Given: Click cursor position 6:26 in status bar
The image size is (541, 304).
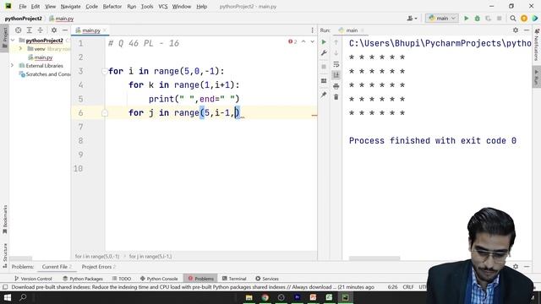Looking at the screenshot, I should 392,287.
